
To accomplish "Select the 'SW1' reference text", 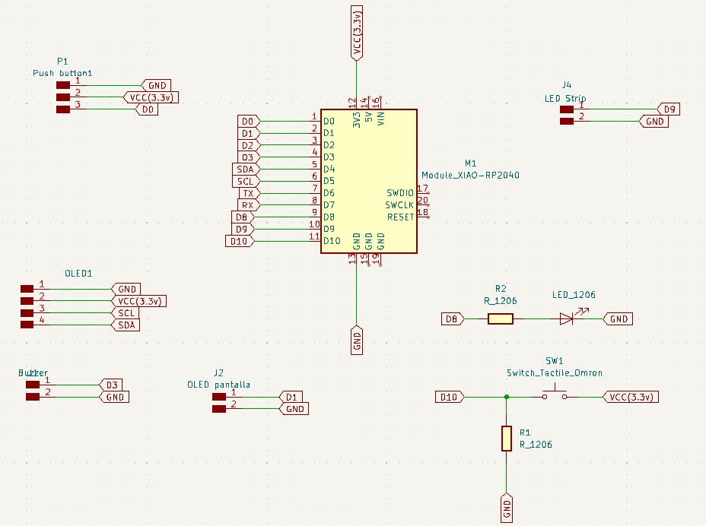I will (555, 361).
